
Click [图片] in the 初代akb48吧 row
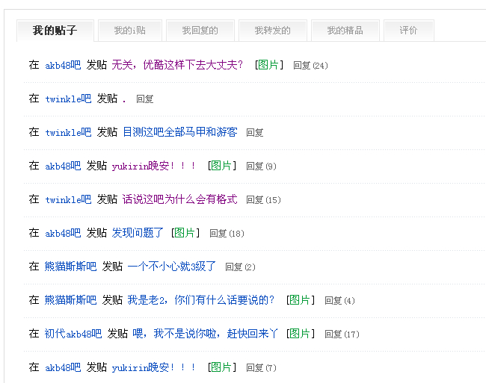click(x=301, y=334)
